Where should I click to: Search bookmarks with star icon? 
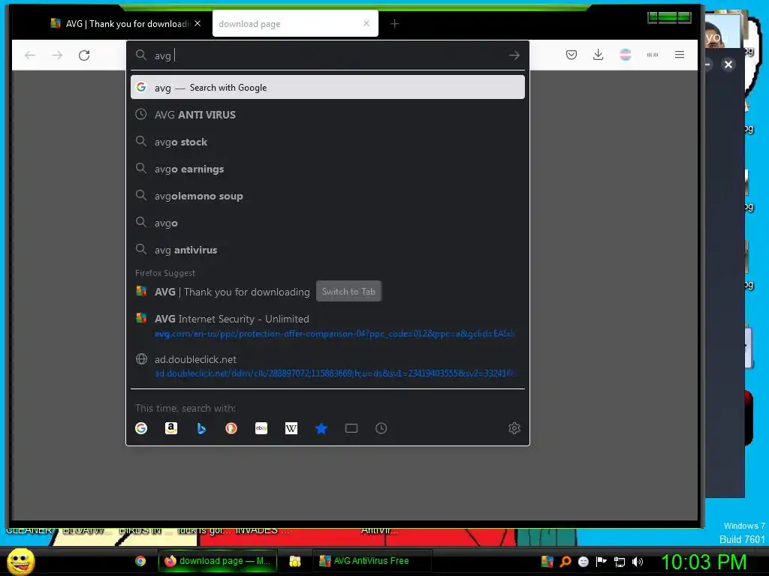click(x=321, y=428)
